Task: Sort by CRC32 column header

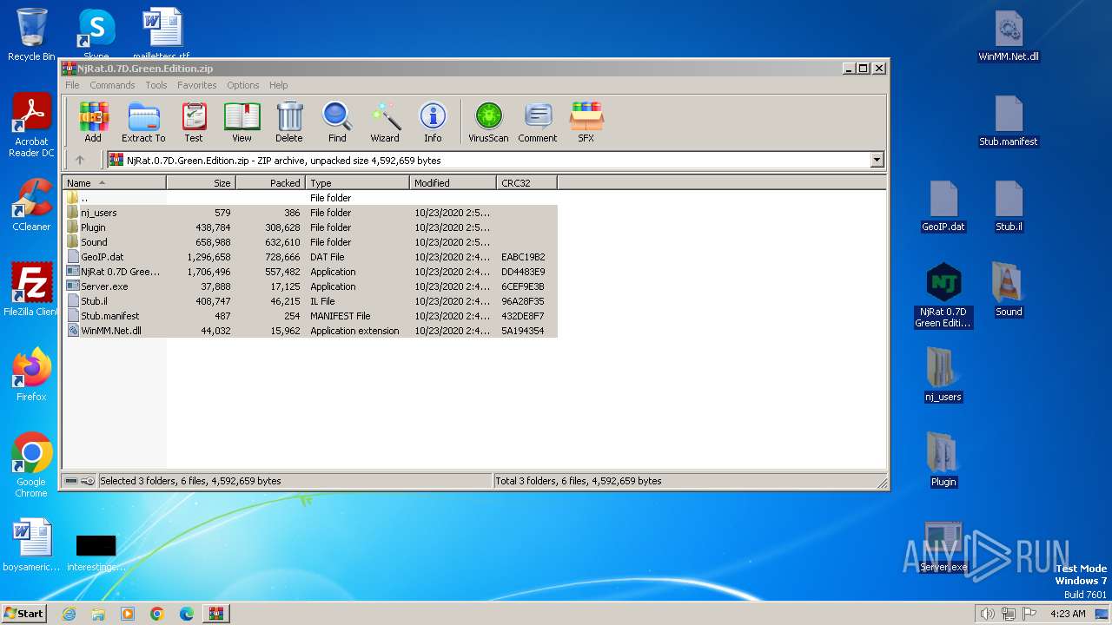Action: (x=526, y=183)
